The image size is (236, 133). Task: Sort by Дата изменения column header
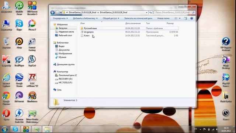click(133, 23)
